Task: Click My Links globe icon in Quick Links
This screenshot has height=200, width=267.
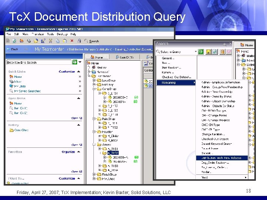Action: [11, 86]
